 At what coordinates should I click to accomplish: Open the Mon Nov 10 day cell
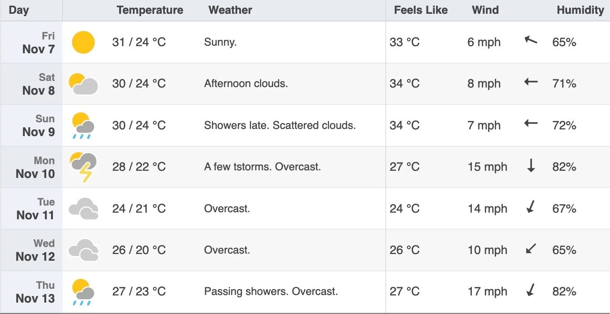[31, 167]
